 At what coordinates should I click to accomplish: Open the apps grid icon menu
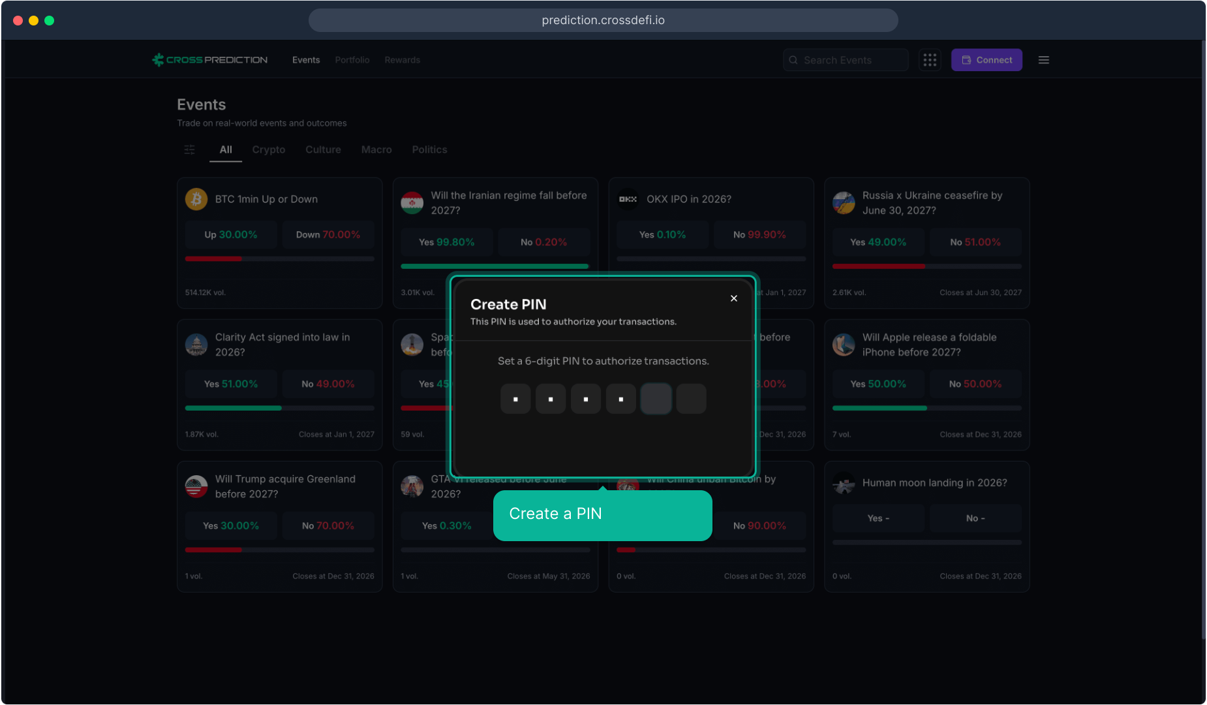(x=930, y=60)
